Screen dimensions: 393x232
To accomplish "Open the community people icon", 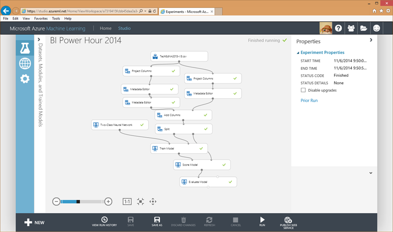I will click(351, 28).
